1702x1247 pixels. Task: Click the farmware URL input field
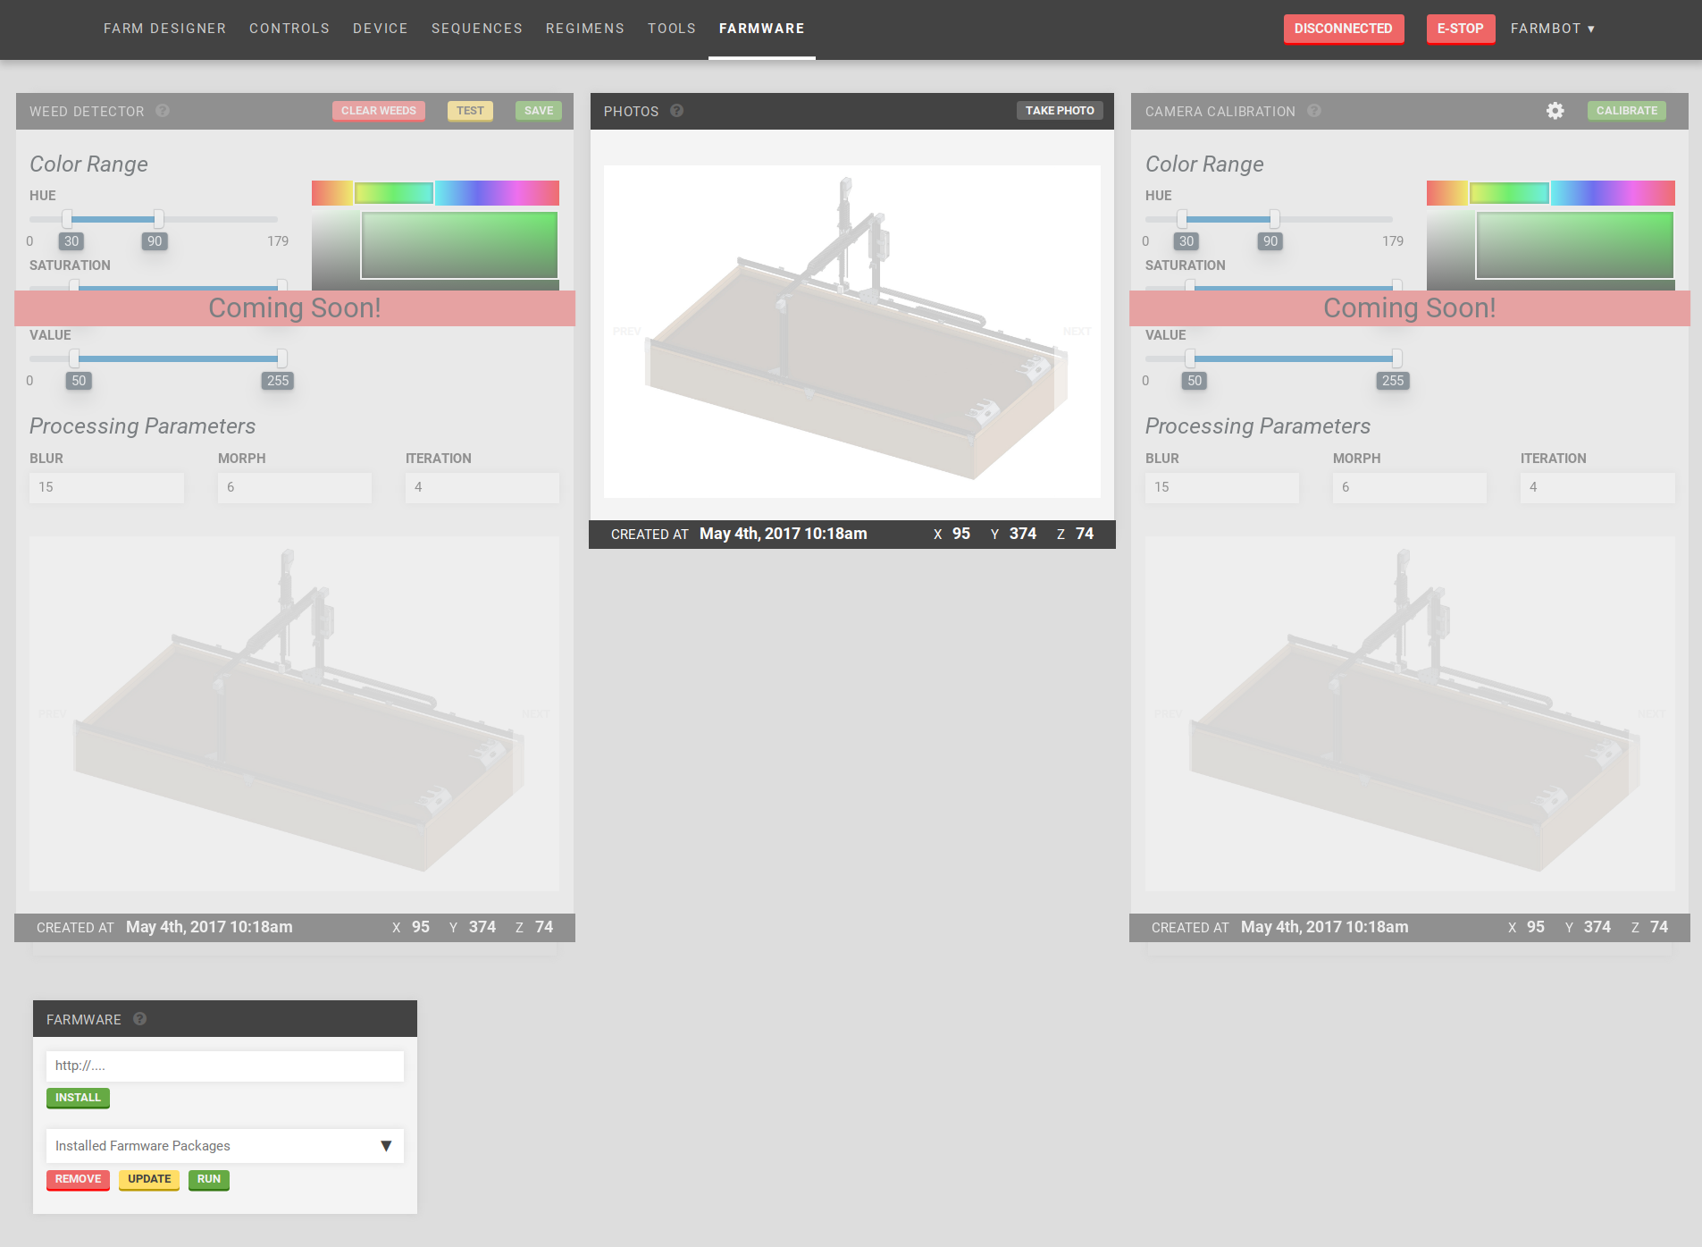(225, 1066)
